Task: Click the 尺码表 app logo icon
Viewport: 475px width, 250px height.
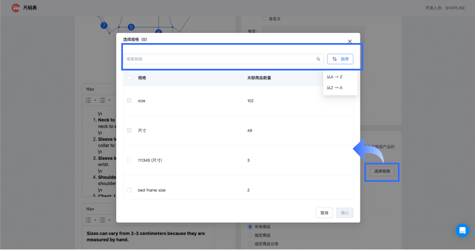Action: [16, 8]
